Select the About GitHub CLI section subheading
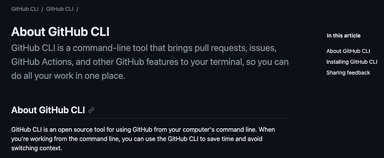The width and height of the screenshot is (384, 158). click(x=48, y=110)
